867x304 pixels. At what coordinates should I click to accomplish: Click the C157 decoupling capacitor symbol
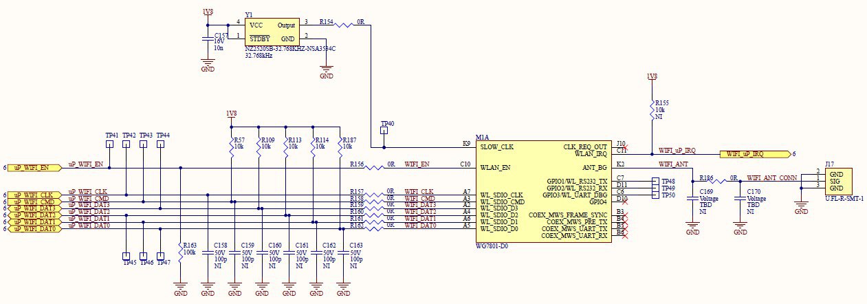click(x=208, y=39)
